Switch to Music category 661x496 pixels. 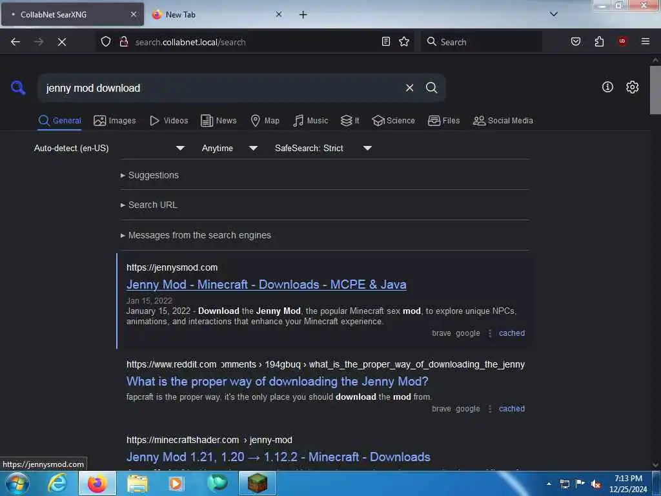click(x=310, y=121)
